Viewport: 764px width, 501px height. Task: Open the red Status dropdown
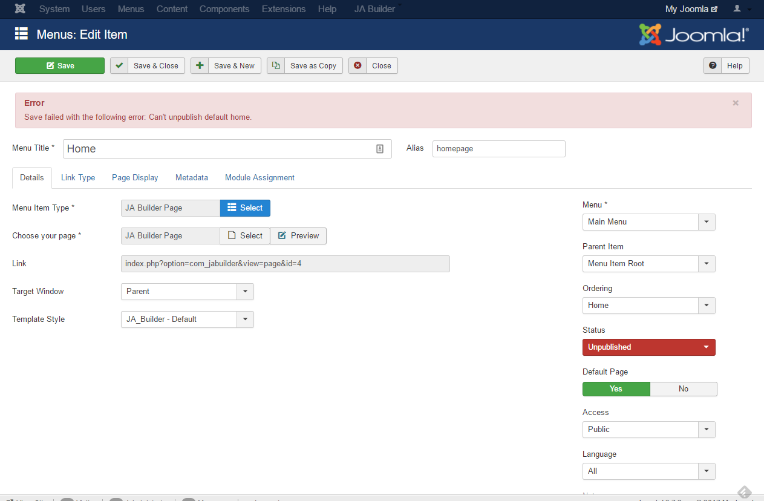(x=649, y=347)
